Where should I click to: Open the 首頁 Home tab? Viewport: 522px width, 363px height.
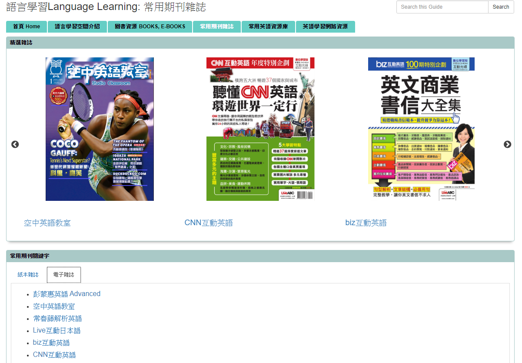point(27,27)
